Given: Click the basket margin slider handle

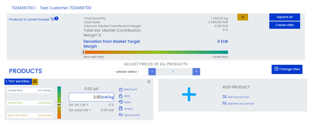Looking at the screenshot, I should pos(83,52).
